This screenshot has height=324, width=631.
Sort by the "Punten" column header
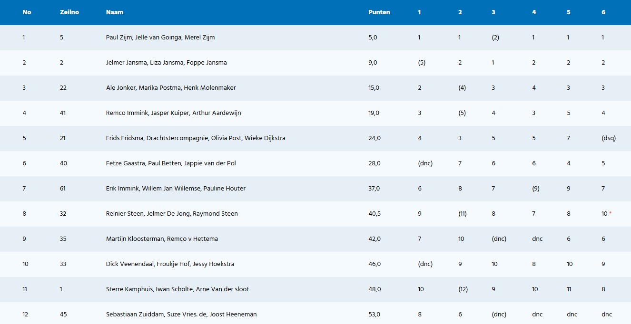click(379, 12)
